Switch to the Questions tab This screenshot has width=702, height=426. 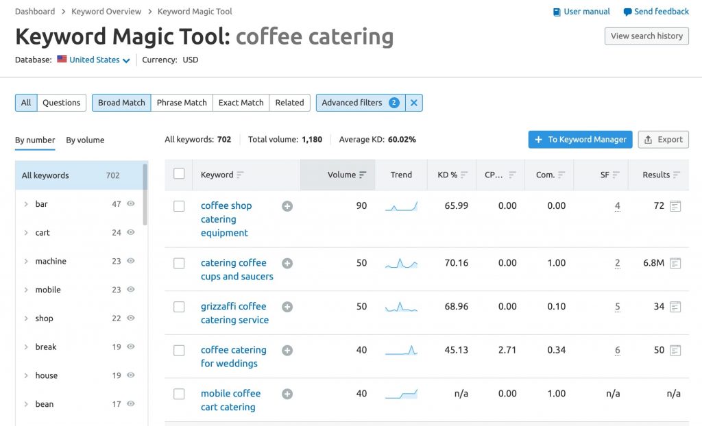(61, 102)
